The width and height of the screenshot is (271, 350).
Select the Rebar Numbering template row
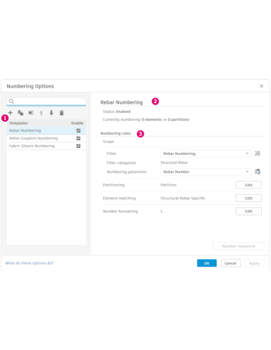(46, 131)
